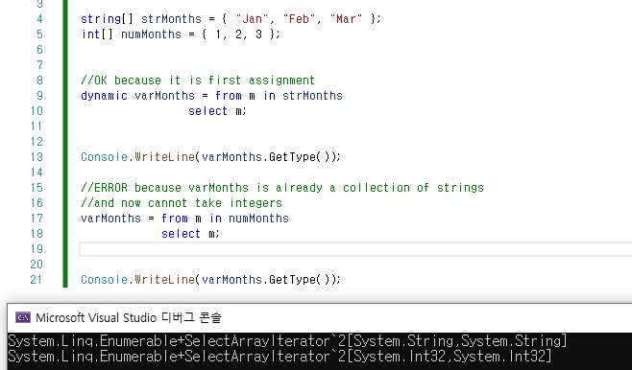
Task: Click 'numMonths' in the line 17 query
Action: [258, 219]
